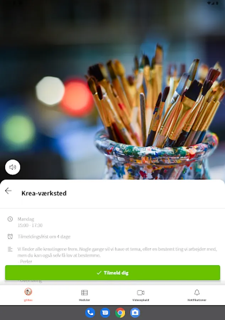Tap the paintbrushes header image
Screen dimensions: 225x320
click(x=113, y=90)
